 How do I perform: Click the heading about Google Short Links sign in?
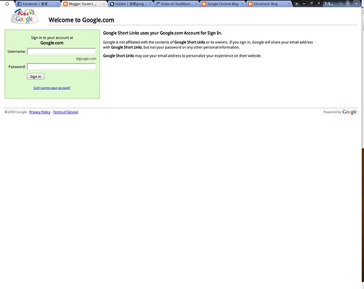162,33
